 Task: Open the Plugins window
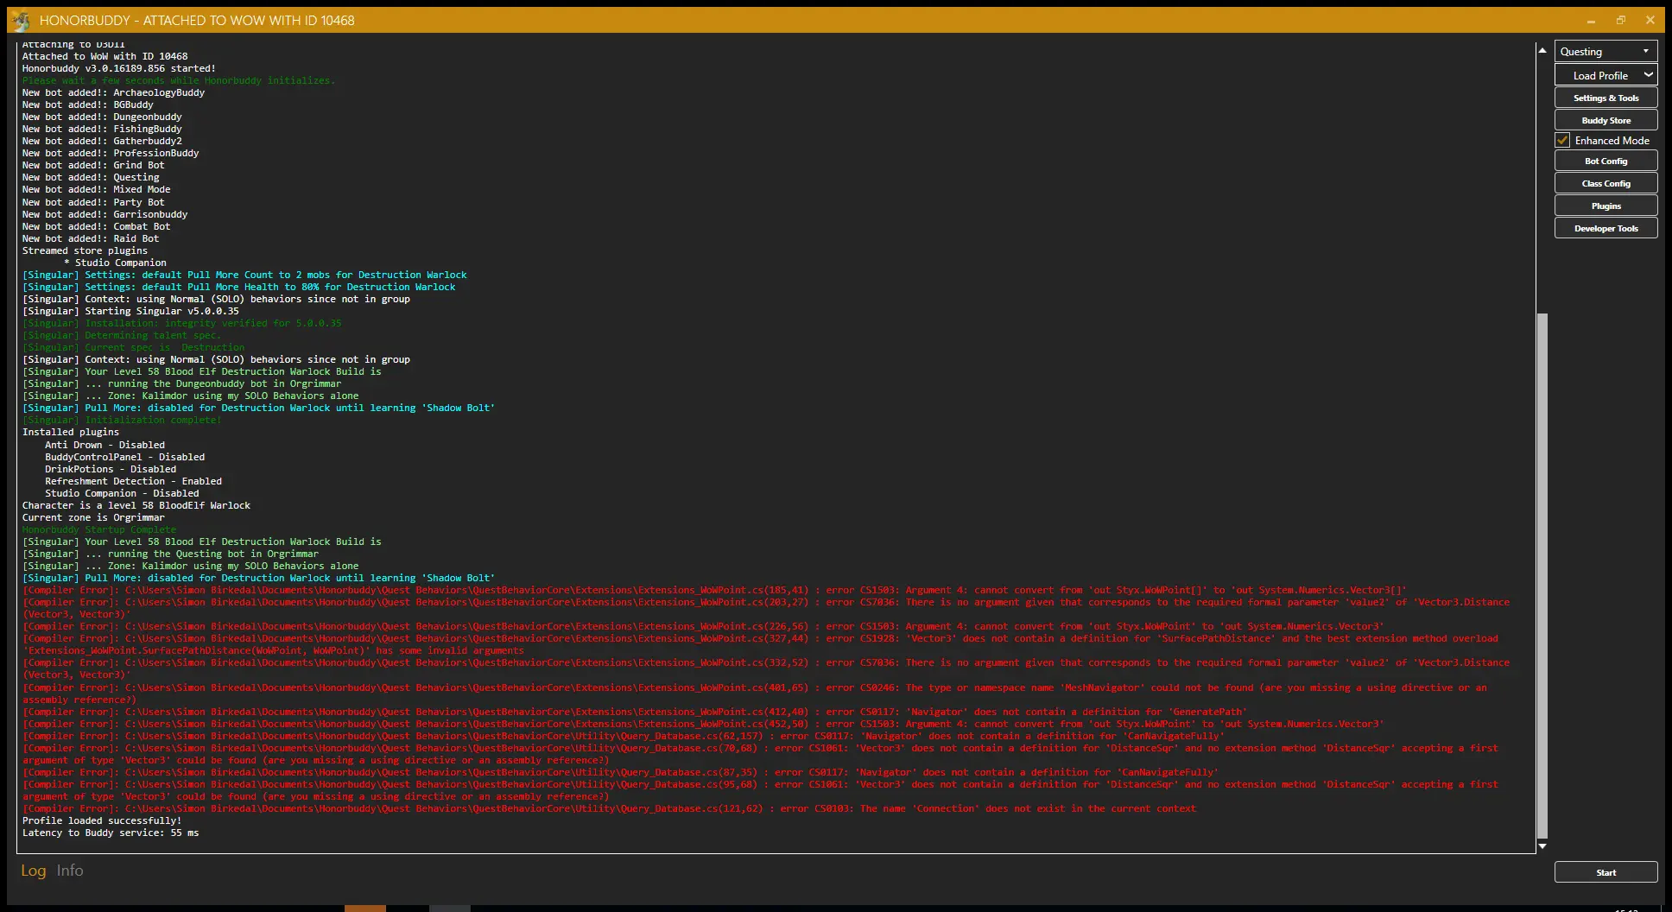point(1605,206)
